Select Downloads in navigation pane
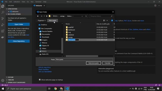The height and width of the screenshot is (91, 162). coord(45,37)
